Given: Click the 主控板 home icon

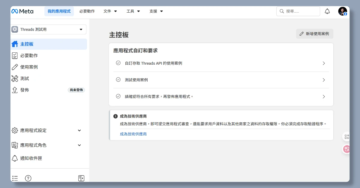Looking at the screenshot, I should (15, 44).
